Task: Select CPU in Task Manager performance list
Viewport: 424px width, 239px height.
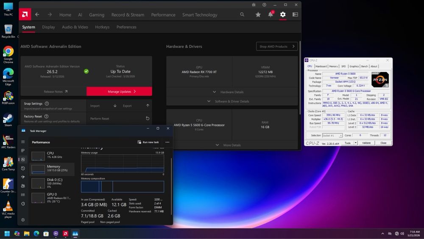Action: [52, 156]
